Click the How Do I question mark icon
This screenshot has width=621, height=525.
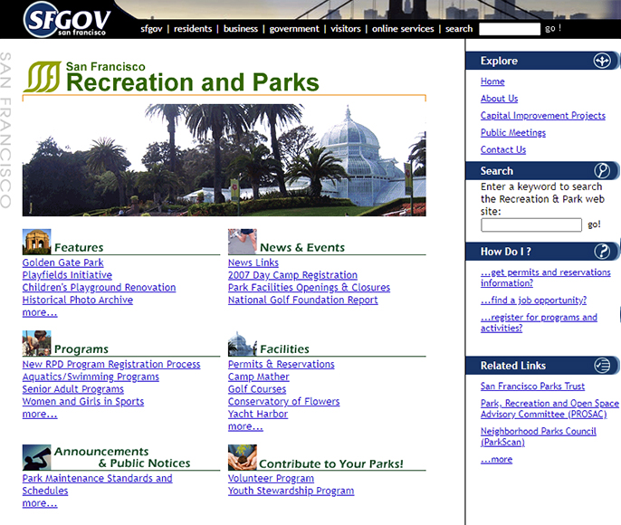(602, 252)
